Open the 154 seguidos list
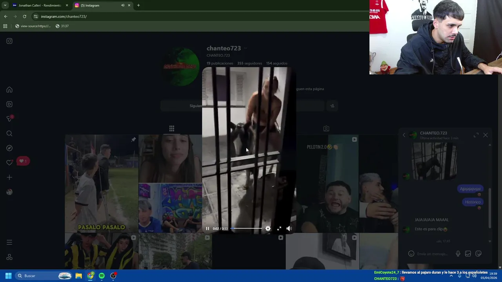The width and height of the screenshot is (502, 282). (276, 63)
